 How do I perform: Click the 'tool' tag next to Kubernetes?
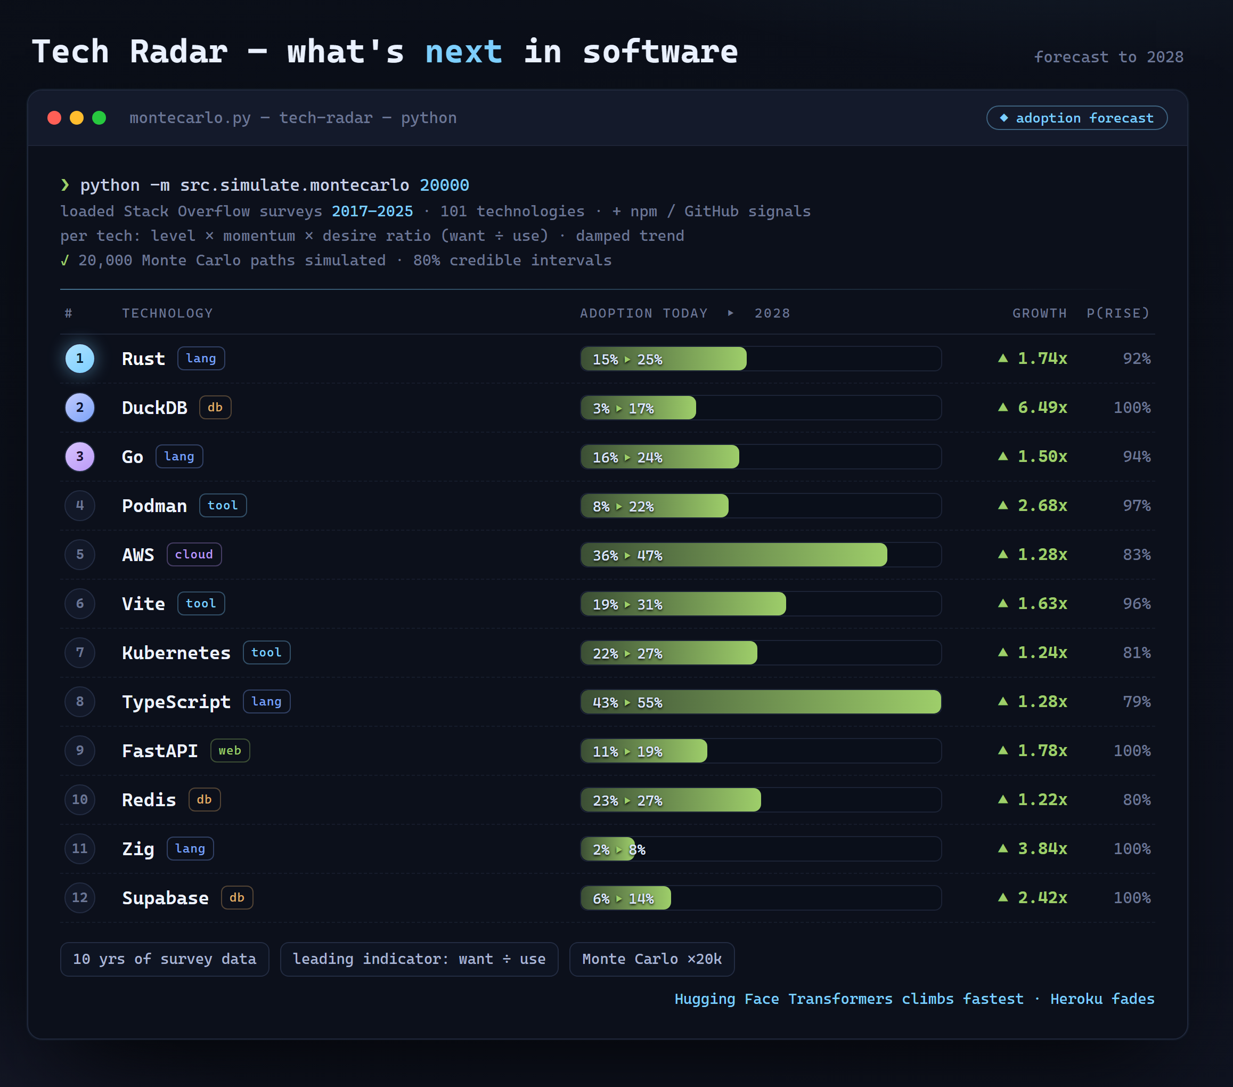(x=267, y=652)
